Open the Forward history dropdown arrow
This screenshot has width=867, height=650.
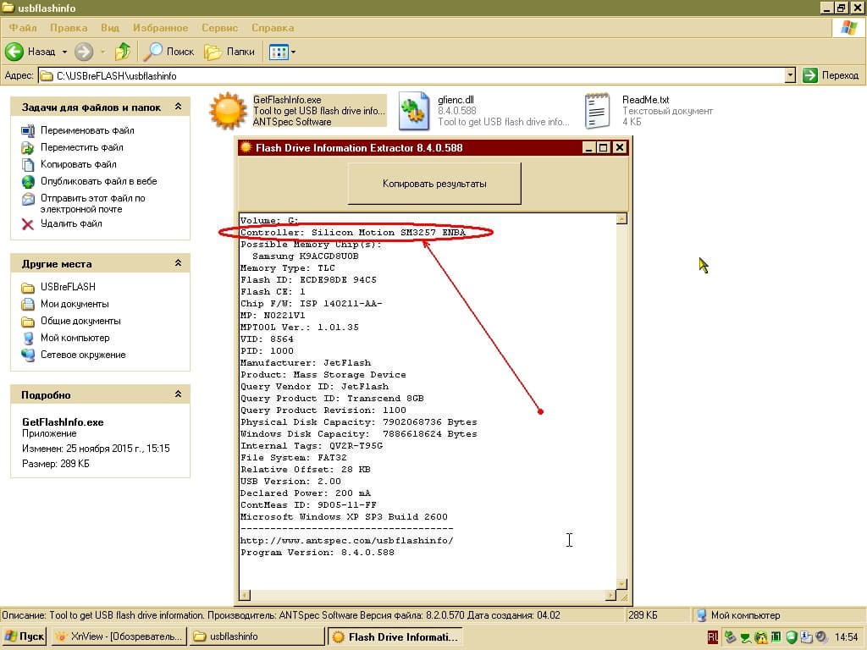[x=102, y=52]
